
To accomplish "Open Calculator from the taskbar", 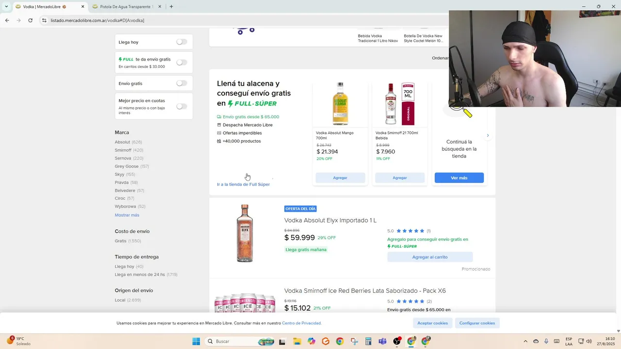I will point(368,341).
